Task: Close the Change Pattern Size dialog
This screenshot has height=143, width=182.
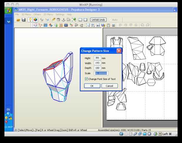Action: tap(119, 51)
